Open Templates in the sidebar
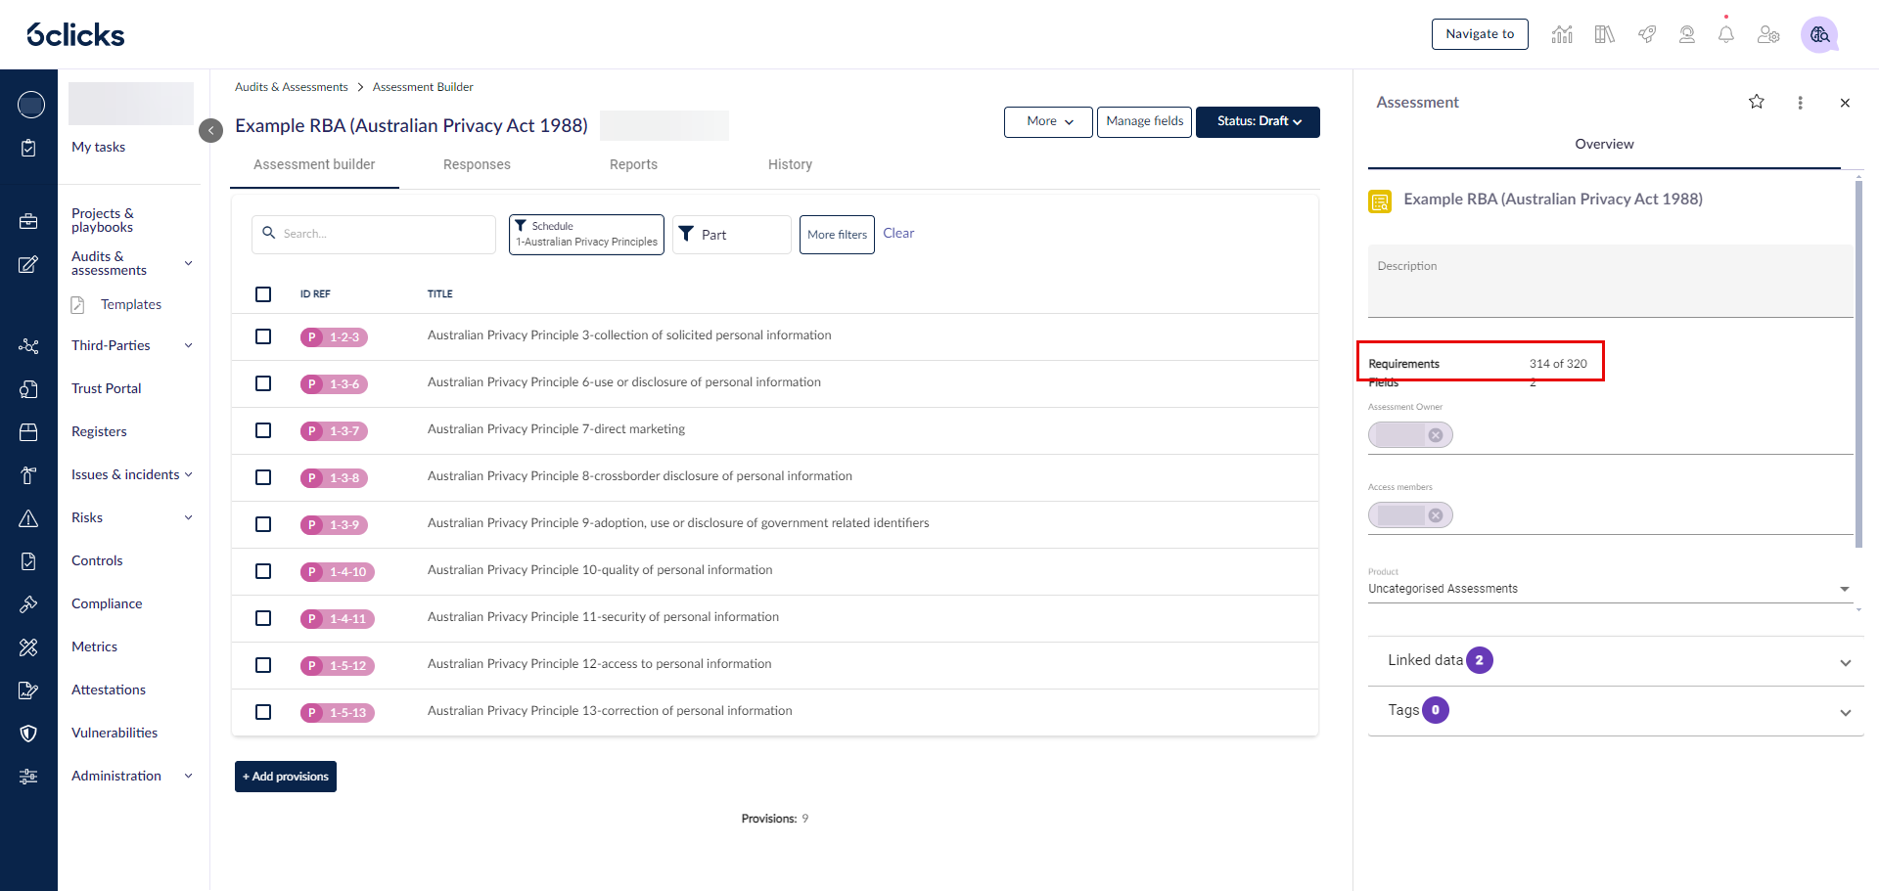 [131, 305]
